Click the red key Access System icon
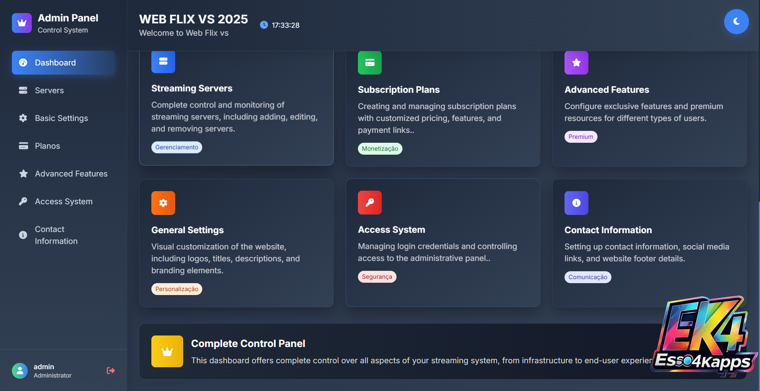760x391 pixels. [x=369, y=203]
